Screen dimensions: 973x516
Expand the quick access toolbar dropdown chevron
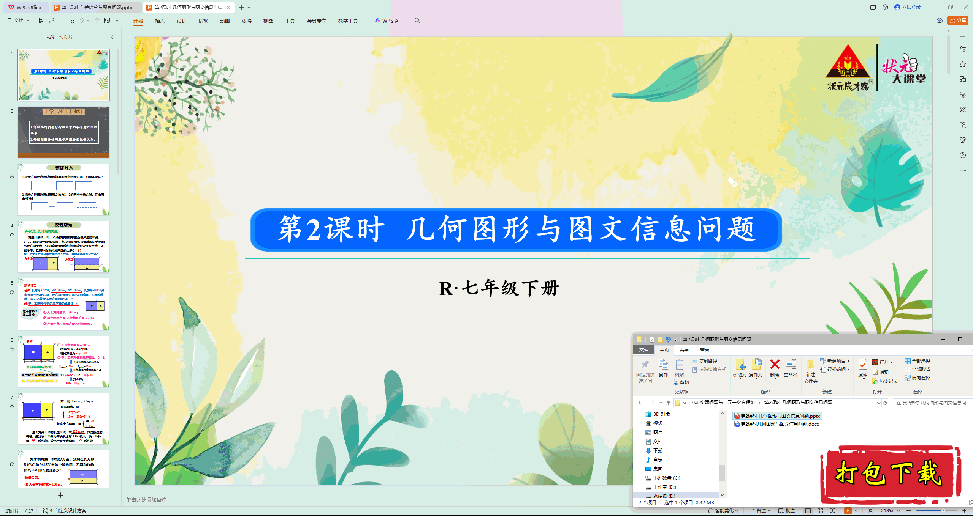click(x=117, y=20)
